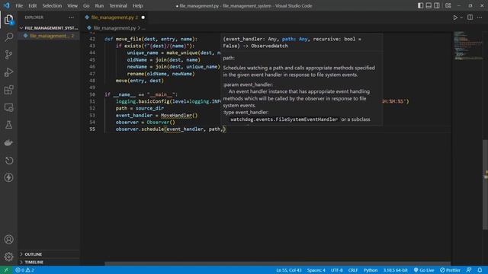
Task: Place cursor on line 53 MoveHandler()
Action: point(179,115)
